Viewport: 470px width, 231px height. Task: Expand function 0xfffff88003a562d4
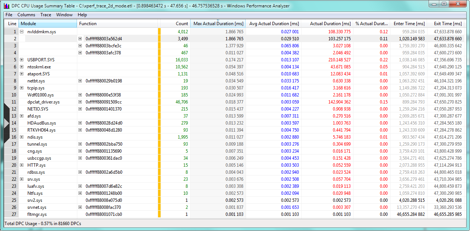click(80, 39)
